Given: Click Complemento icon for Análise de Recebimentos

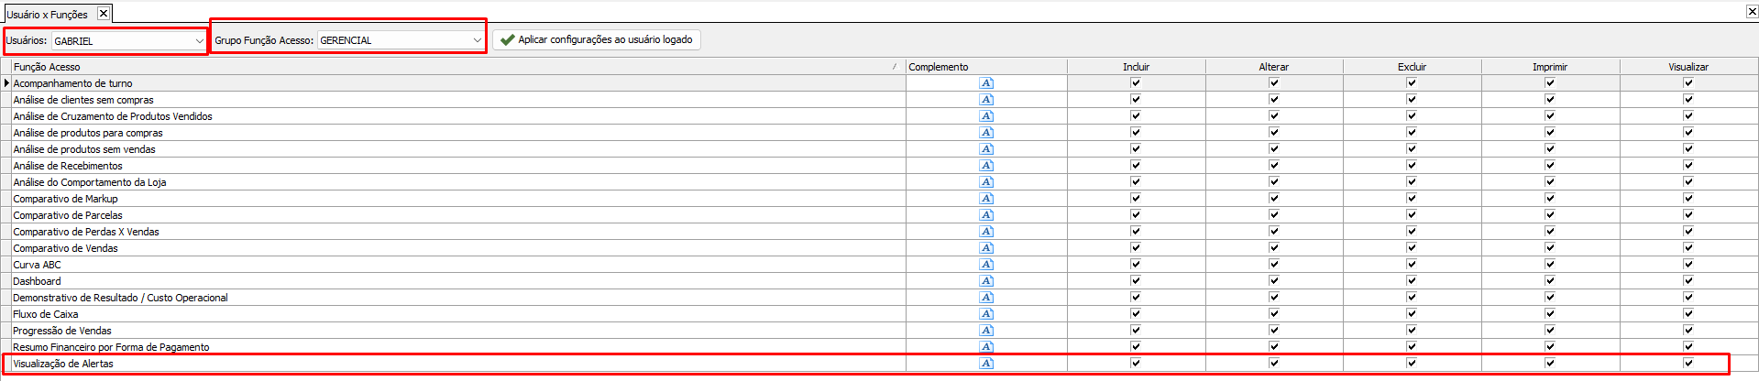Looking at the screenshot, I should pyautogui.click(x=986, y=166).
